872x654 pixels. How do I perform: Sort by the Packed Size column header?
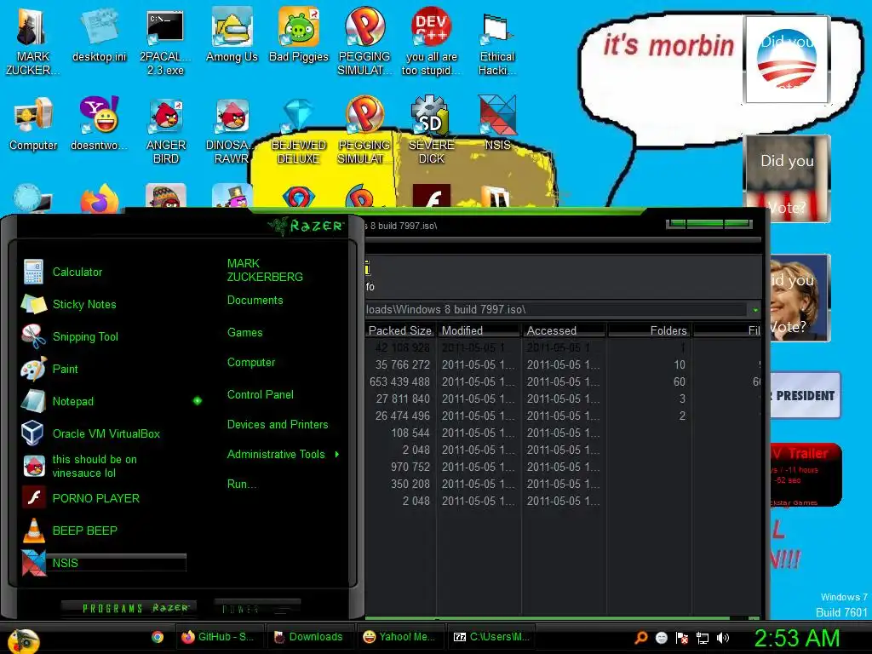400,330
